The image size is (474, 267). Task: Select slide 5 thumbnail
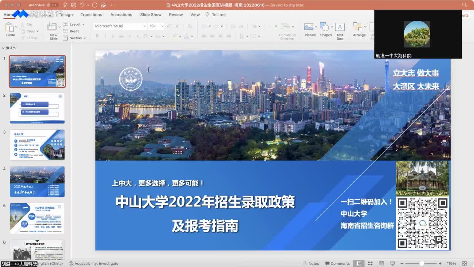37,218
